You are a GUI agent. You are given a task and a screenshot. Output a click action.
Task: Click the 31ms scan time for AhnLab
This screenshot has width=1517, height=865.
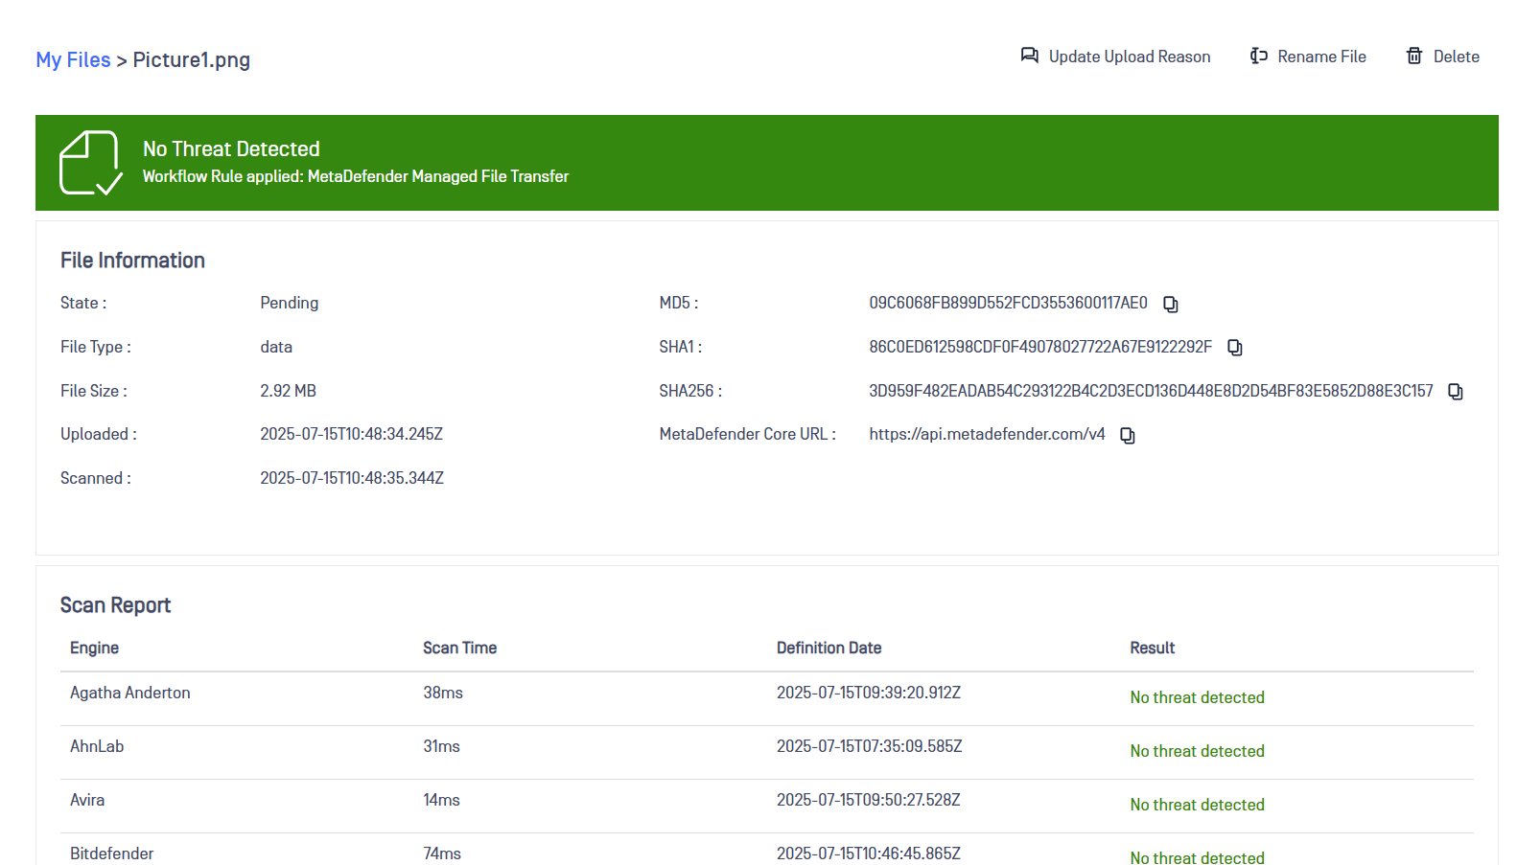pos(441,746)
